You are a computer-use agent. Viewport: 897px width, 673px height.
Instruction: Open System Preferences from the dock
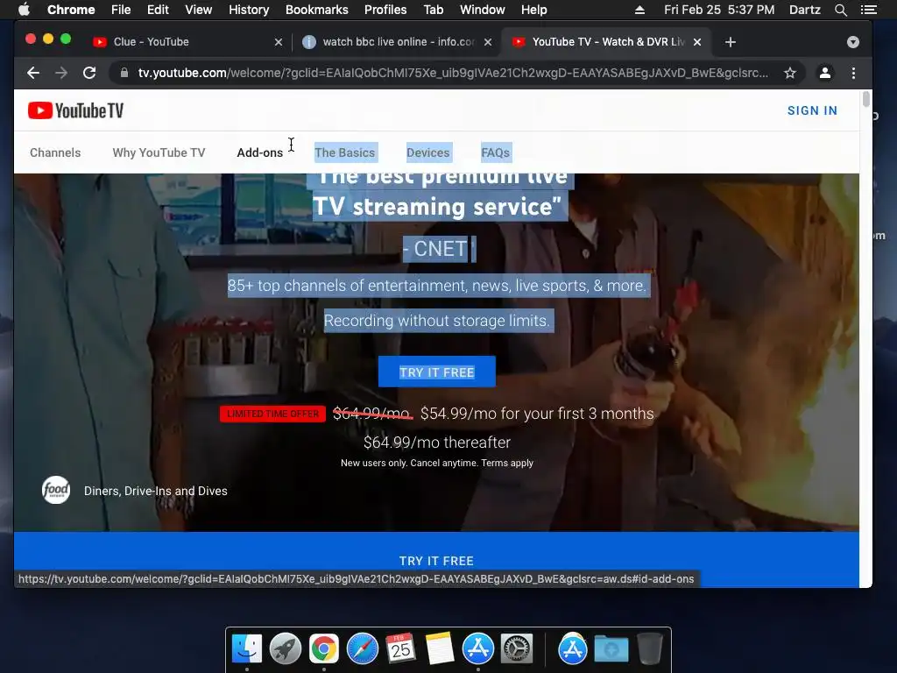[x=517, y=649]
